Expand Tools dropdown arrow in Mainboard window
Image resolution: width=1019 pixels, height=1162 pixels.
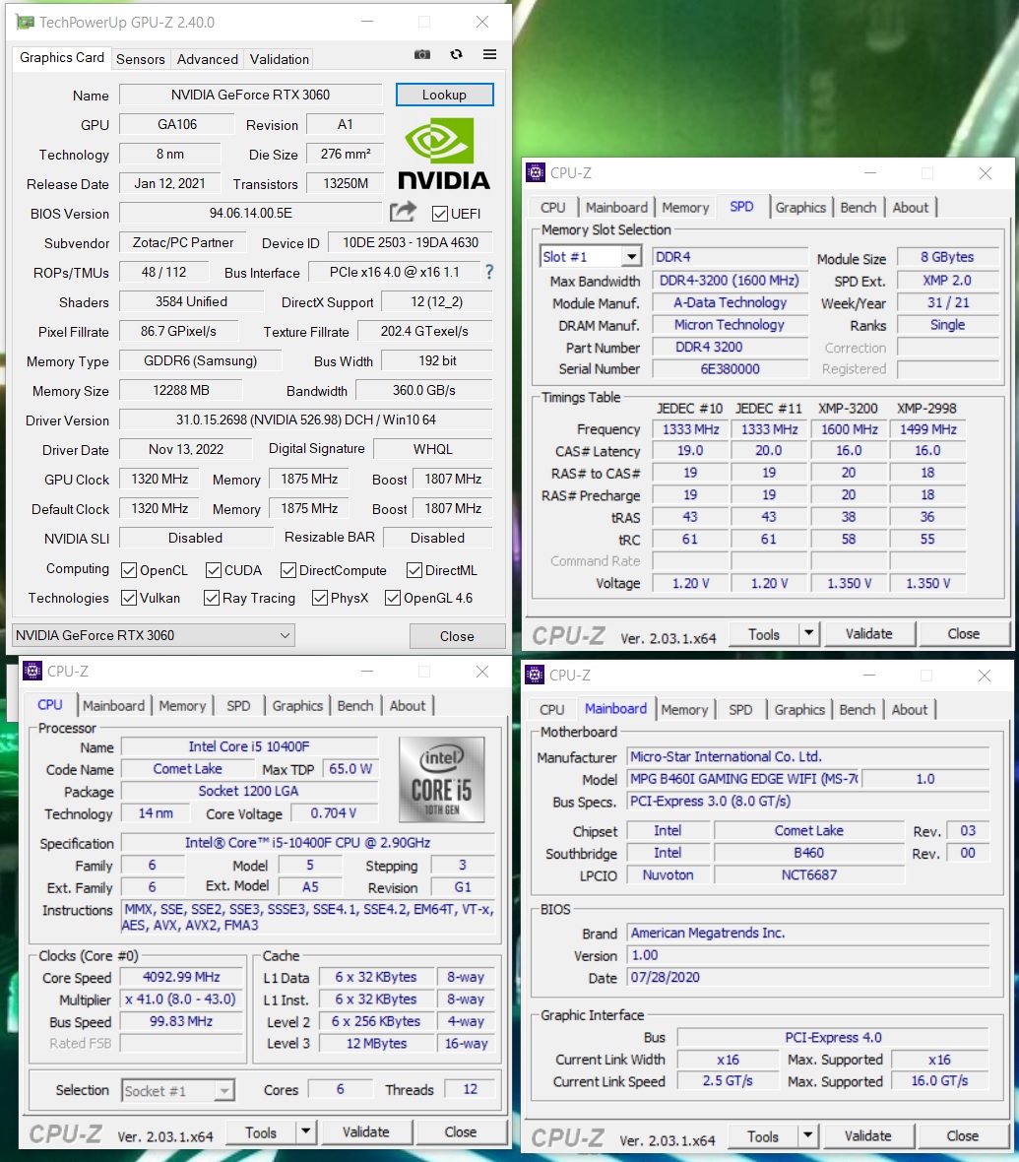click(807, 1136)
